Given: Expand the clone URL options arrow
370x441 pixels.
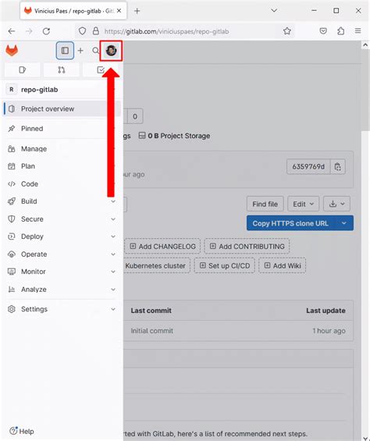Looking at the screenshot, I should click(x=343, y=223).
